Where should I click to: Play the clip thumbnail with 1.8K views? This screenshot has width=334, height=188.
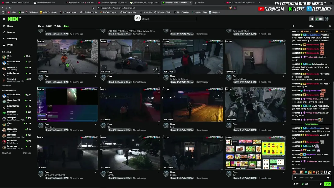tap(130, 104)
